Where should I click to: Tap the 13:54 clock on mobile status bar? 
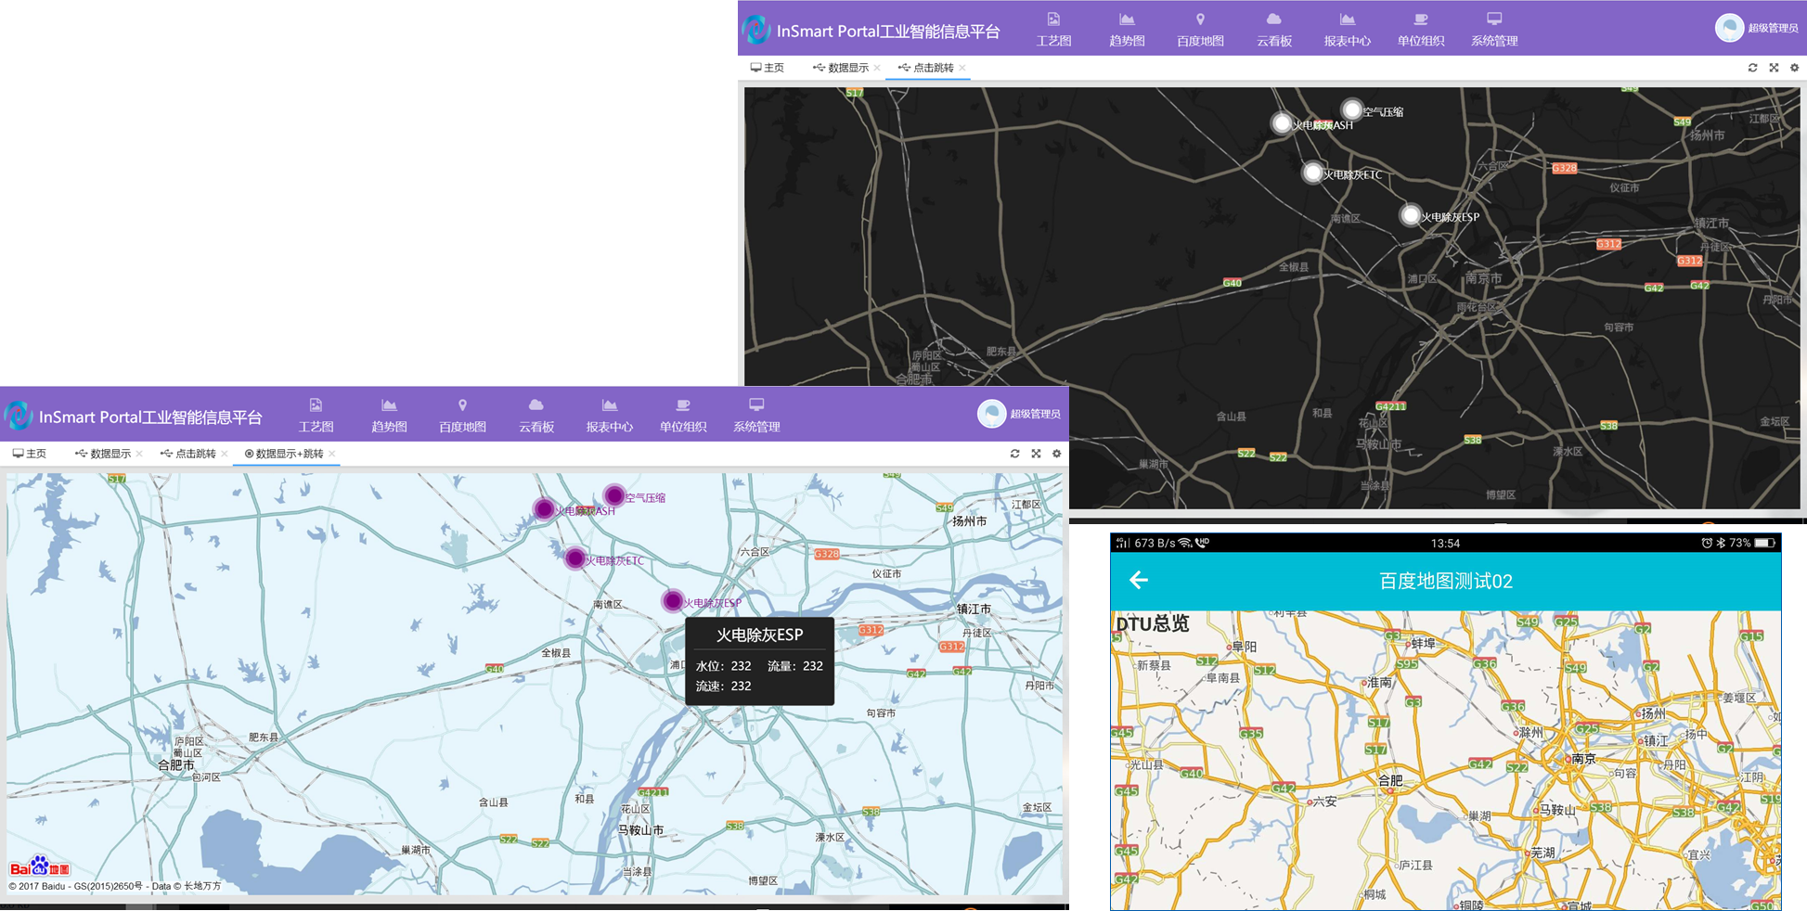(x=1445, y=543)
